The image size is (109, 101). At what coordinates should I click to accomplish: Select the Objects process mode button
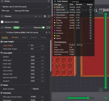pos(22,28)
